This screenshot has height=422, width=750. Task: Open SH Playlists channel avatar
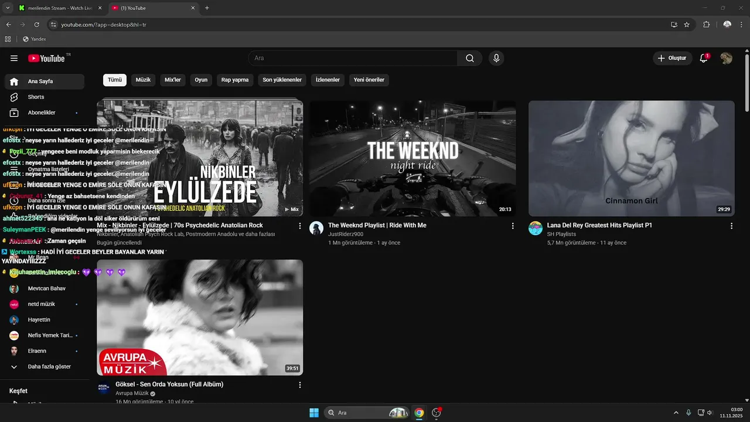pyautogui.click(x=536, y=229)
